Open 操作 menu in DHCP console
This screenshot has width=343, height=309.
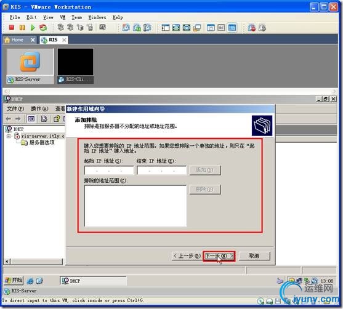pos(39,109)
